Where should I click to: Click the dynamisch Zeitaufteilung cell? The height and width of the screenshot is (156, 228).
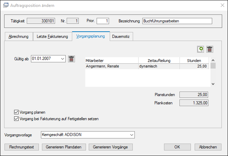[159, 66]
